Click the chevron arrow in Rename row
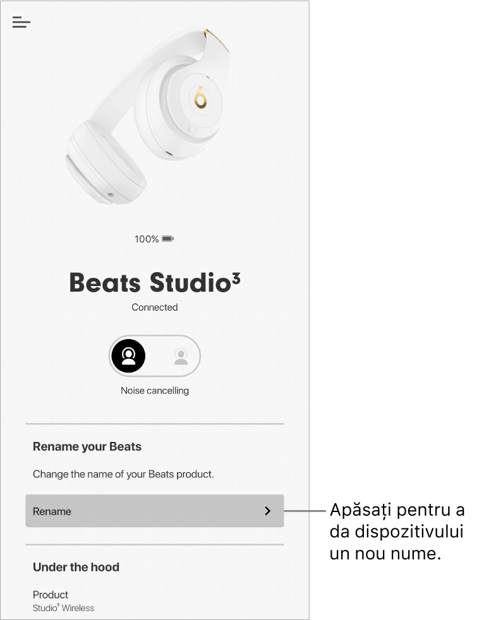Screen dimensions: 484x620 click(x=268, y=511)
